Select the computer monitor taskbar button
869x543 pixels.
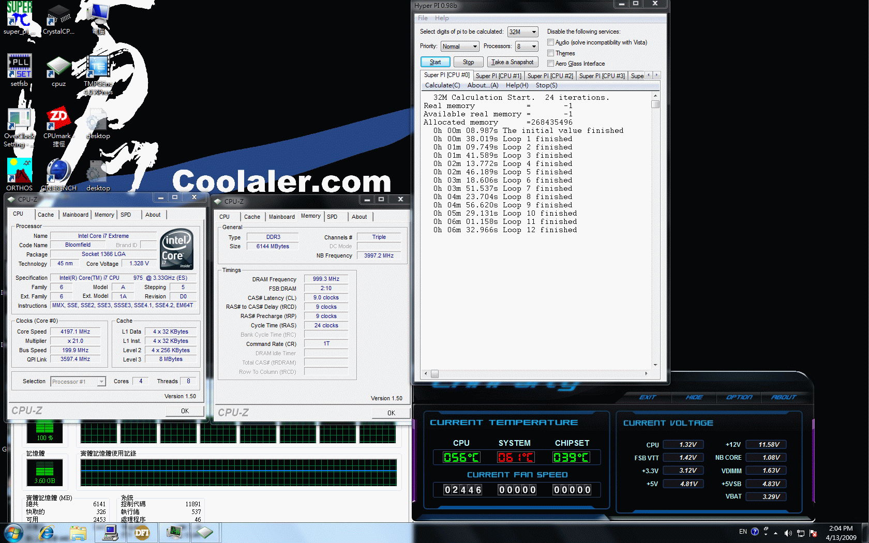[110, 533]
